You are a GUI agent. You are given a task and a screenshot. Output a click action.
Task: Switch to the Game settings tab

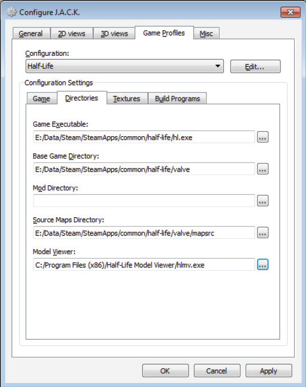[42, 99]
